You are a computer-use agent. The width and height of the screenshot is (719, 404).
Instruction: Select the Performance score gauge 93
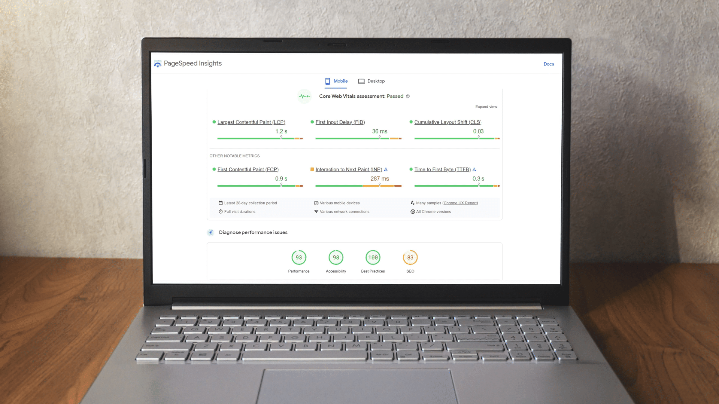[299, 257]
